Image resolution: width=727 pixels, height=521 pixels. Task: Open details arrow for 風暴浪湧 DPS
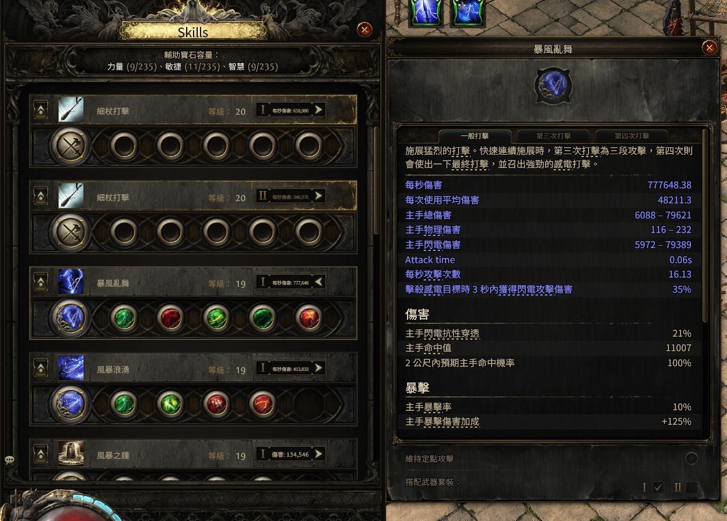pyautogui.click(x=318, y=368)
